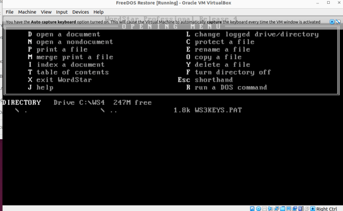Click the 'Drive C:\WS4' directory path
Screen dimensions: 343x211
[79, 102]
